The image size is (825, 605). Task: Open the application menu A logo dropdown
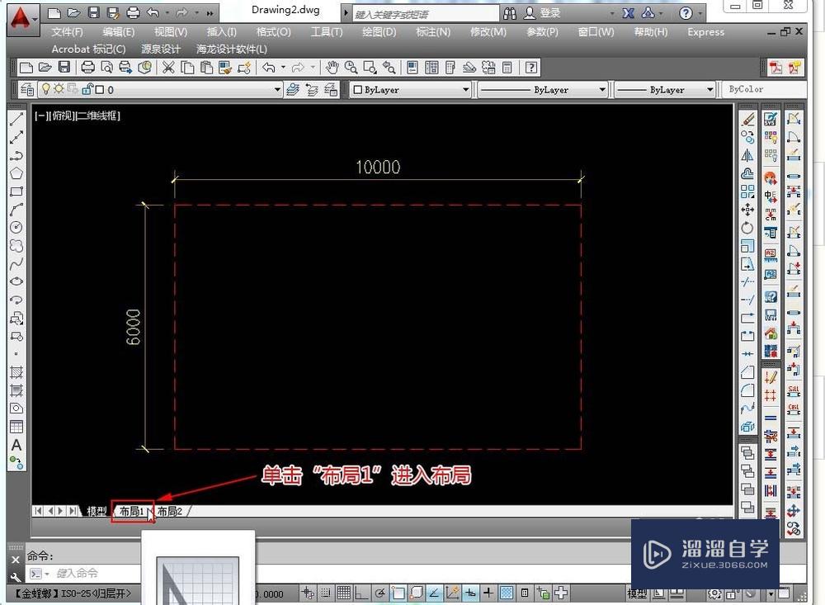(x=22, y=20)
